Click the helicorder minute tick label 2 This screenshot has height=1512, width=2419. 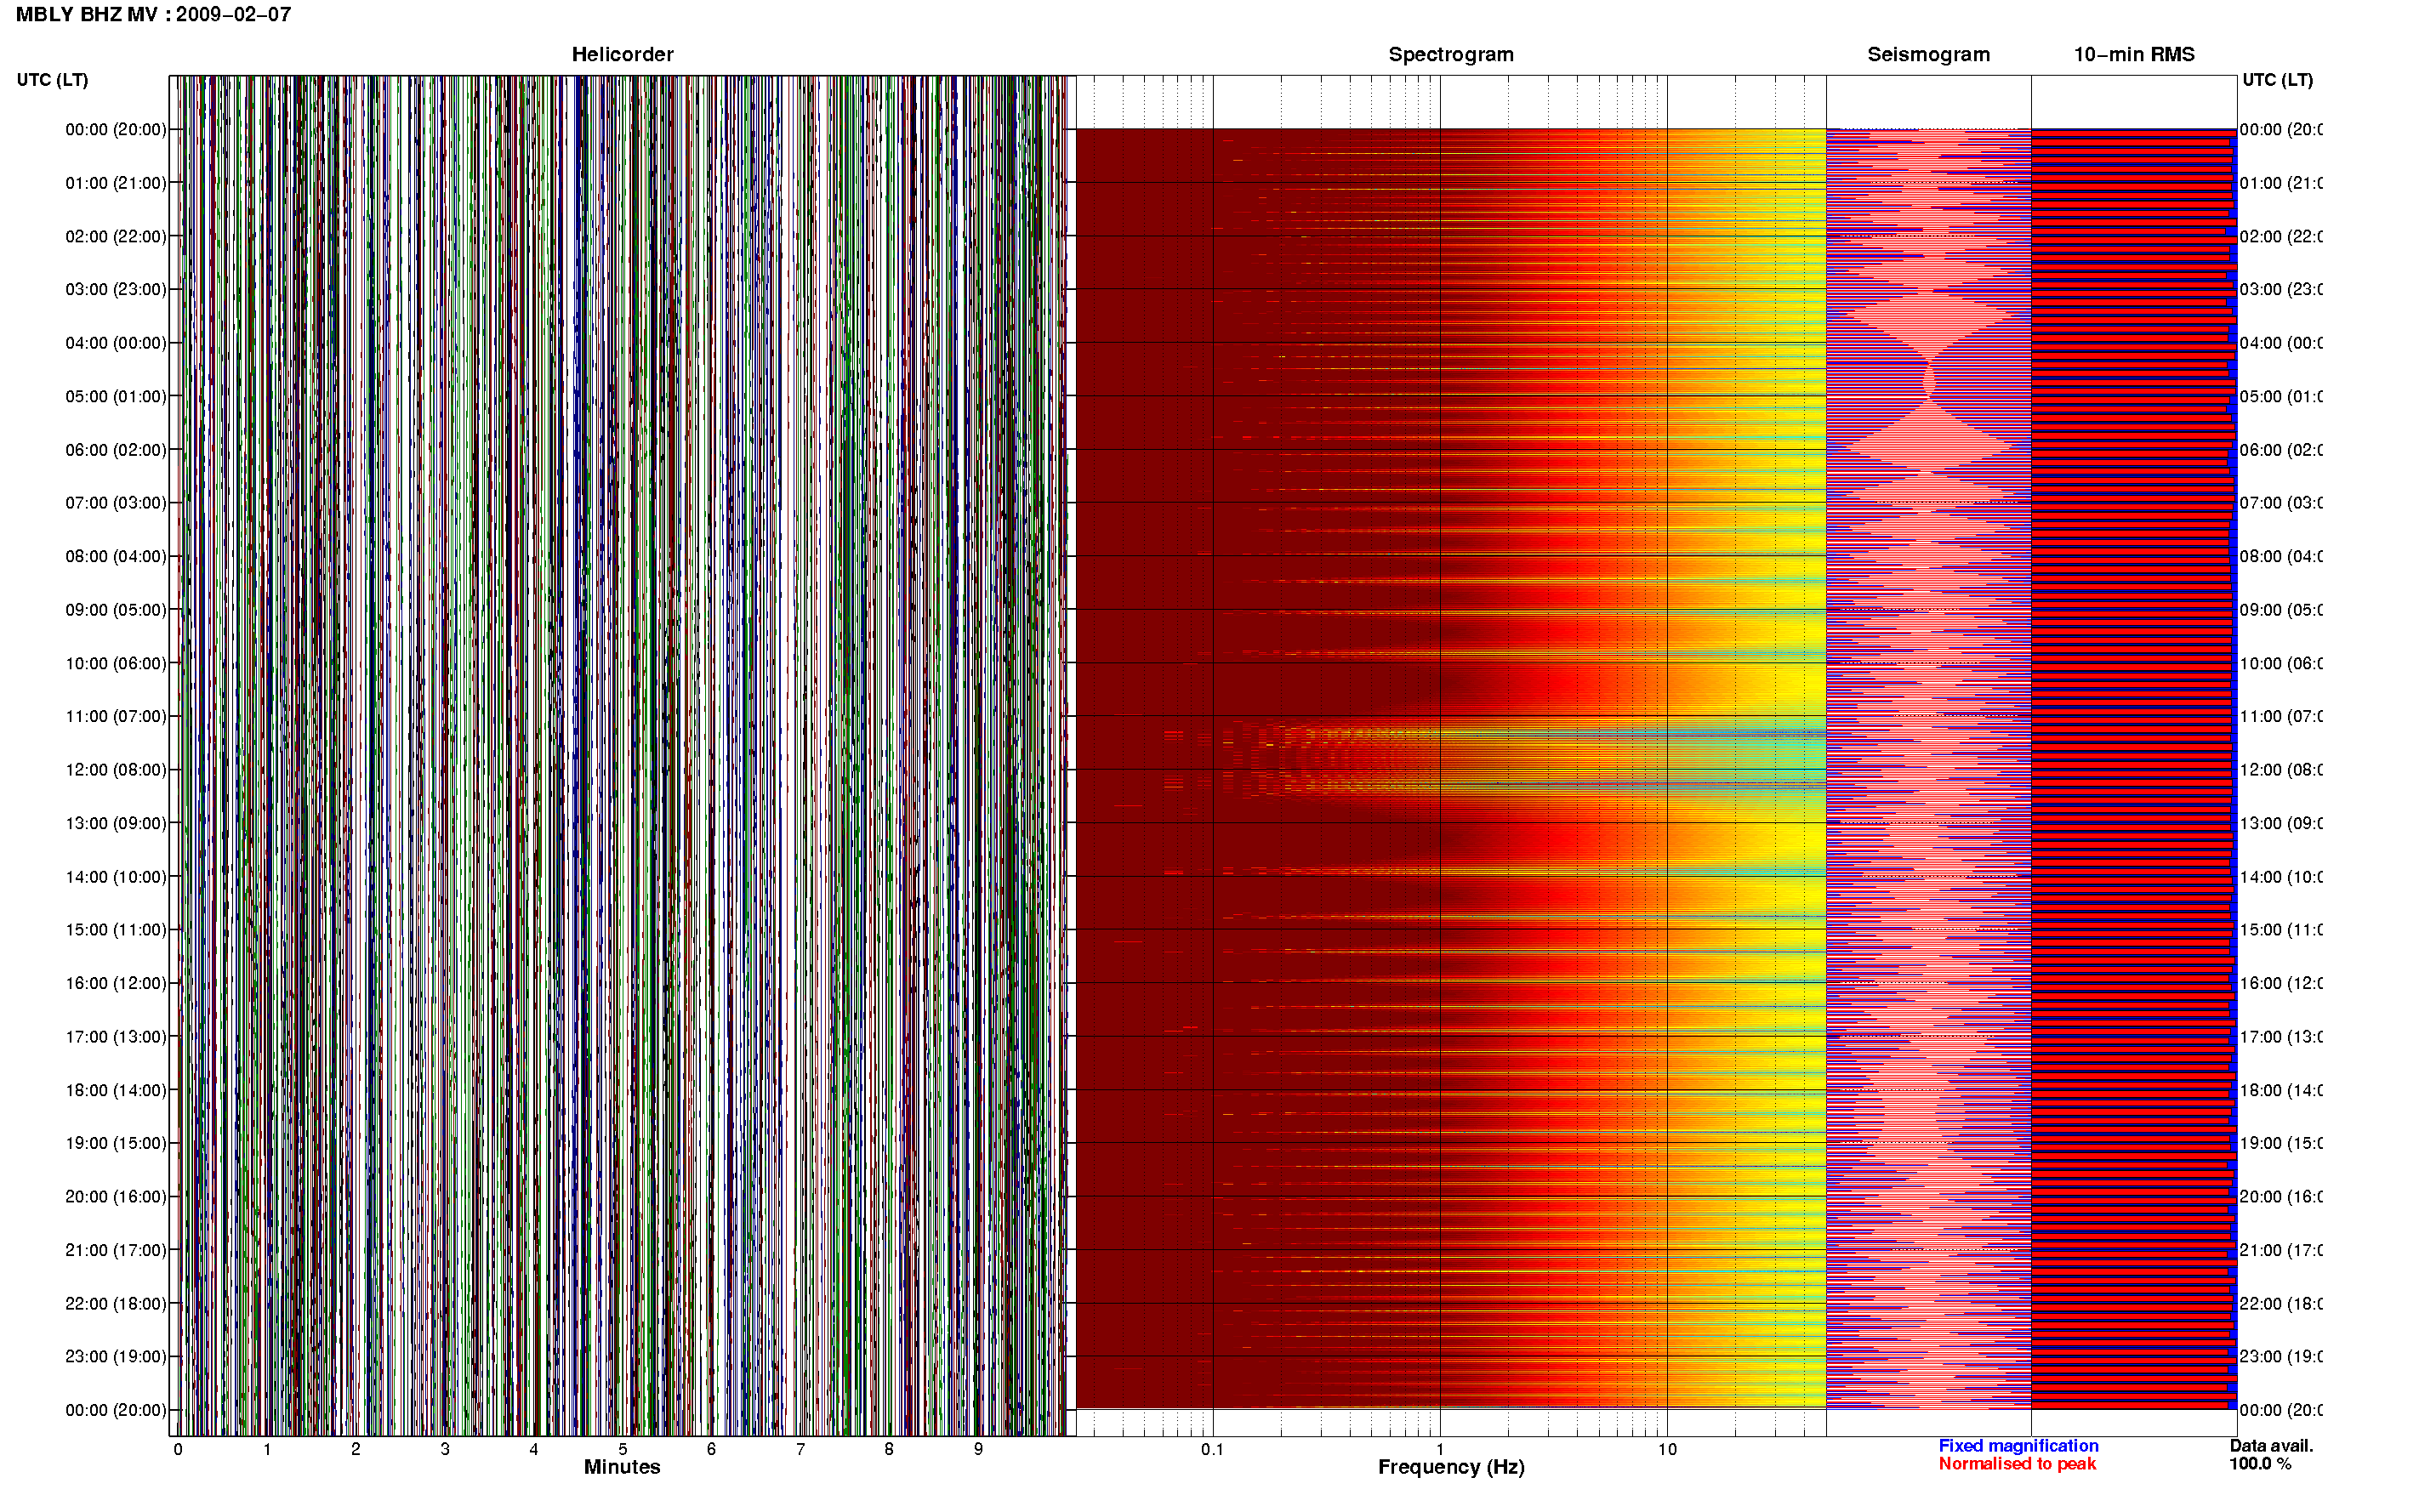click(355, 1450)
